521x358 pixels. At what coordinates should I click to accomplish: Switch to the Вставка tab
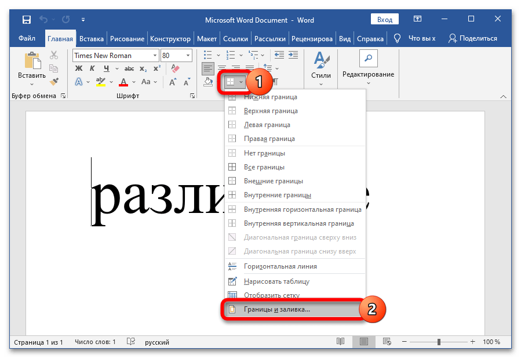coord(92,39)
